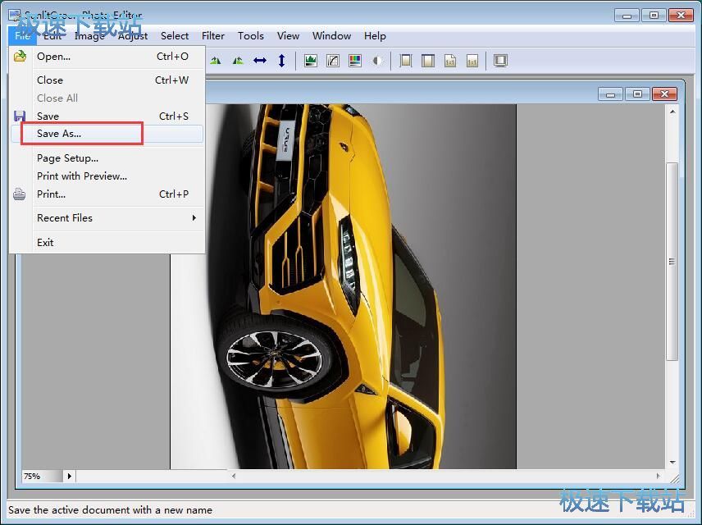
Task: Choose Print with Preview...
Action: coord(107,176)
